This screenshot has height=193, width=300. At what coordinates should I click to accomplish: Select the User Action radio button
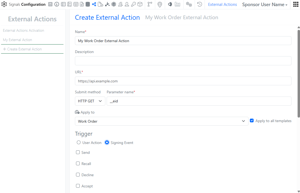pyautogui.click(x=79, y=143)
